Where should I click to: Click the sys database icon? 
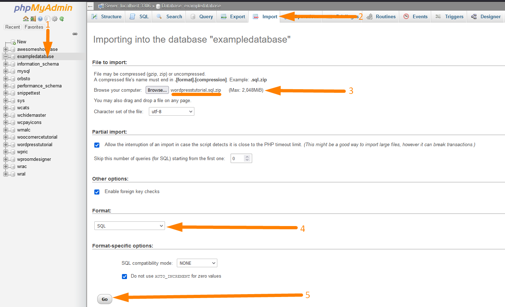13,101
